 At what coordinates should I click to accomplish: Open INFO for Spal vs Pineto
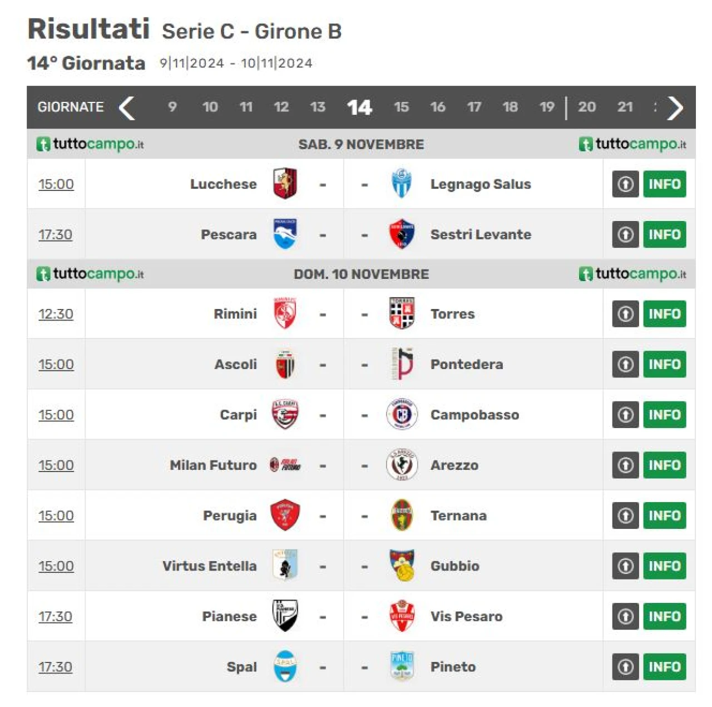tap(665, 666)
